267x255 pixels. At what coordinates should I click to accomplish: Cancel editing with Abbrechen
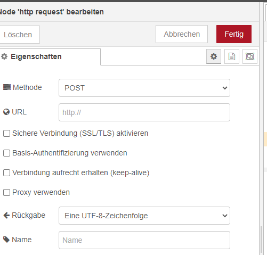click(182, 34)
